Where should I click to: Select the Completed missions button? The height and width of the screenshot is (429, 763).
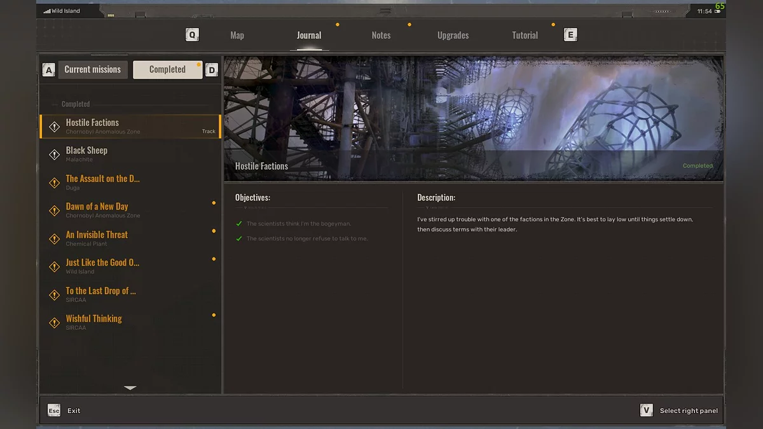coord(167,70)
